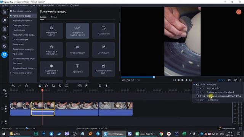This screenshot has width=244, height=137.
Task: Open the filters magic wand sidebar icon
Action: coord(4,20)
